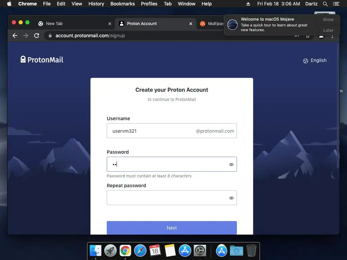Click the @protonmail.com domain suffix
This screenshot has width=347, height=260.
tap(215, 131)
